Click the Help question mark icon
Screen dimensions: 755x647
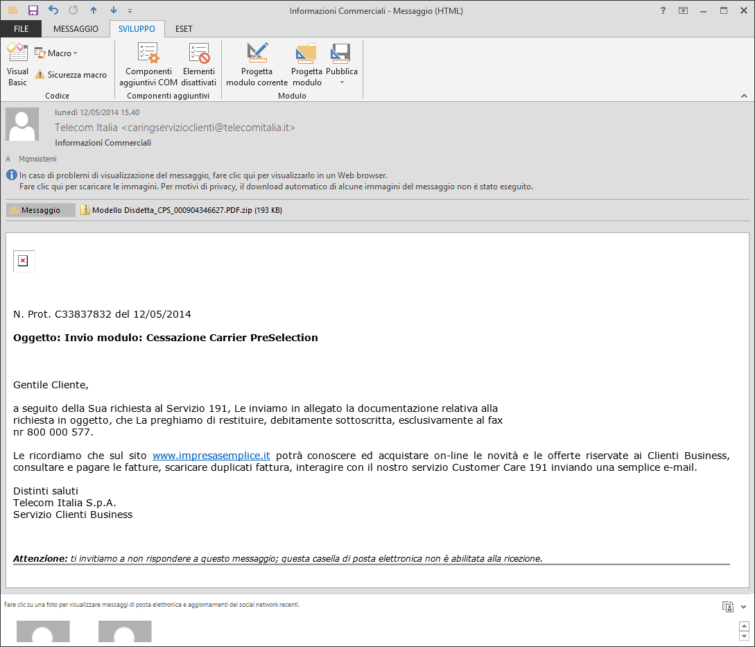[663, 10]
